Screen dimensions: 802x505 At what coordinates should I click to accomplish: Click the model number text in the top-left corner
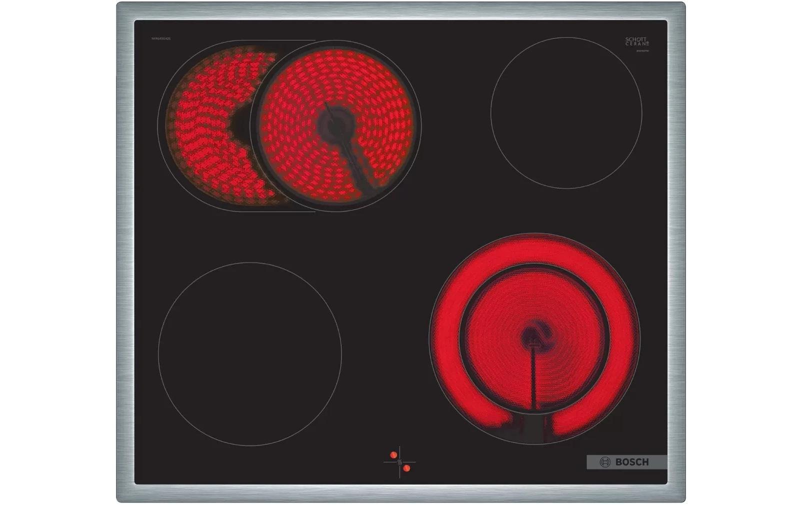tap(161, 38)
